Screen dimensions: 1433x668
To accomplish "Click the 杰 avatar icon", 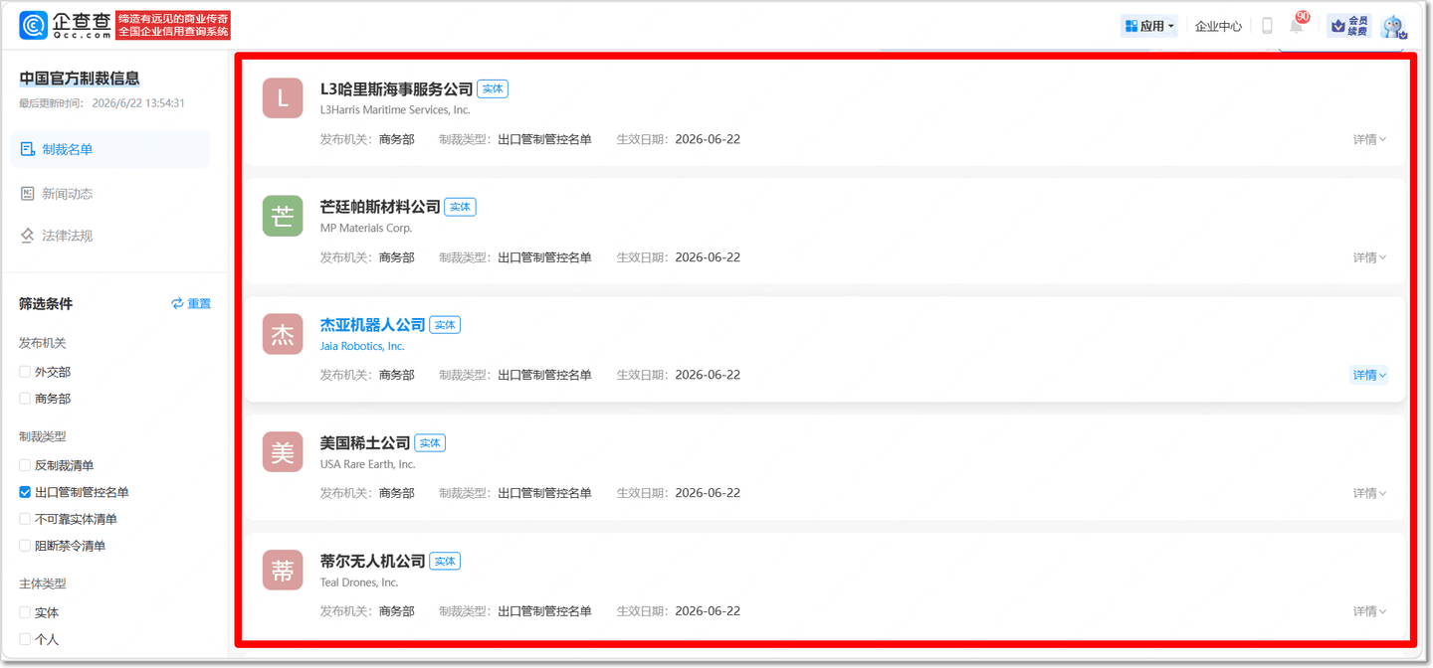I will click(x=283, y=335).
